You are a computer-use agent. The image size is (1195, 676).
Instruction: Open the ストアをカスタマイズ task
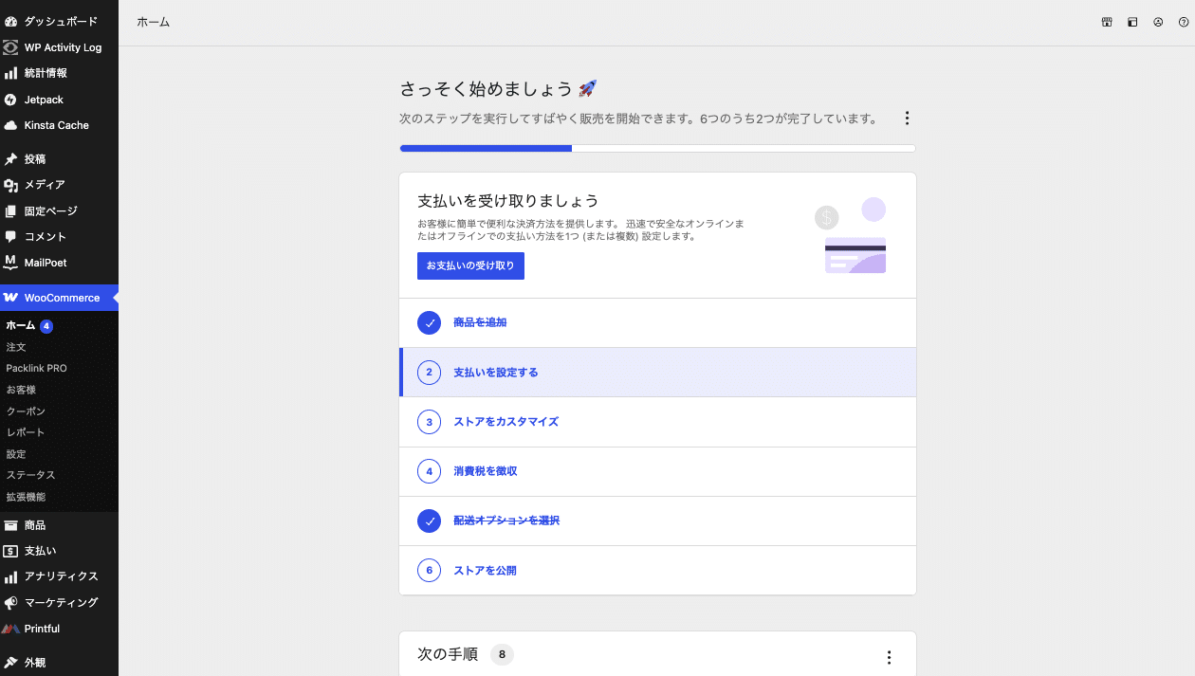(657, 422)
